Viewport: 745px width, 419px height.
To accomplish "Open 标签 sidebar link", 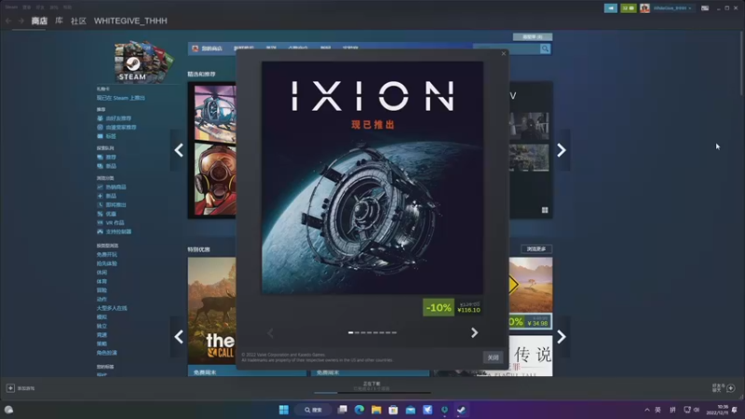I will coord(110,136).
